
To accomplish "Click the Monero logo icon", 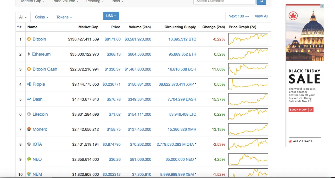I will 29,129.
